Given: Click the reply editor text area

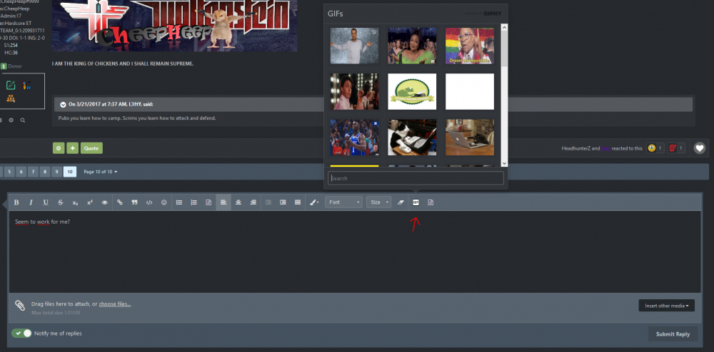Looking at the screenshot, I should pos(355,252).
